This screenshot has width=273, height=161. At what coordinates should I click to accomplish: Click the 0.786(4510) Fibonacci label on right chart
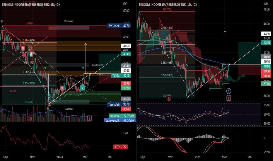coord(167,28)
